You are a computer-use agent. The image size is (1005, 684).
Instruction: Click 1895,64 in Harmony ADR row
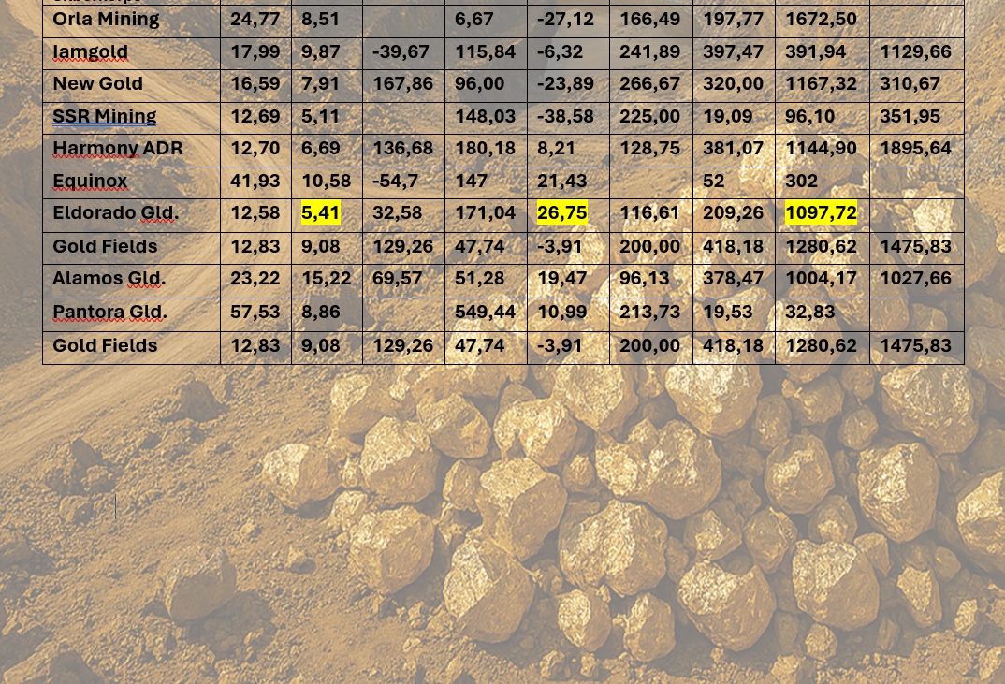click(915, 149)
